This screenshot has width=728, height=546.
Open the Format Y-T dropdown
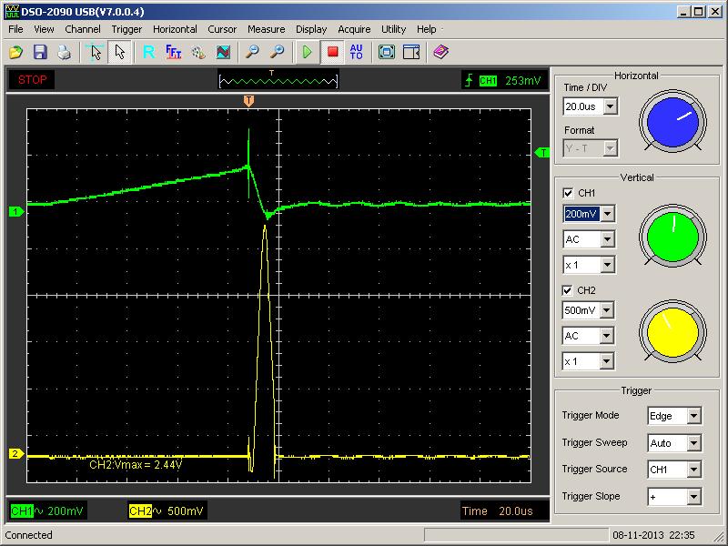pos(610,148)
